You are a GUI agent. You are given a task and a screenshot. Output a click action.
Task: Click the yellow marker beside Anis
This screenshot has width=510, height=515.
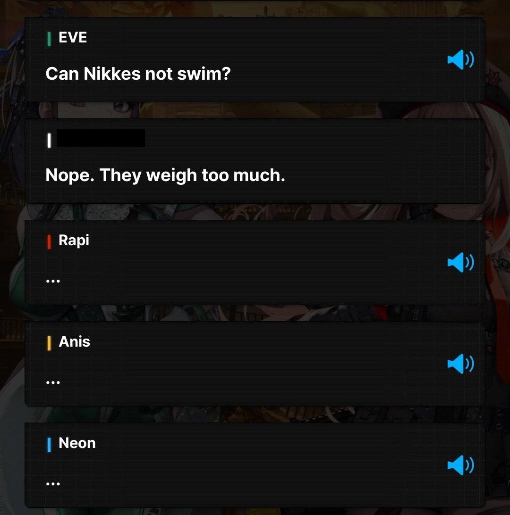[x=49, y=343]
